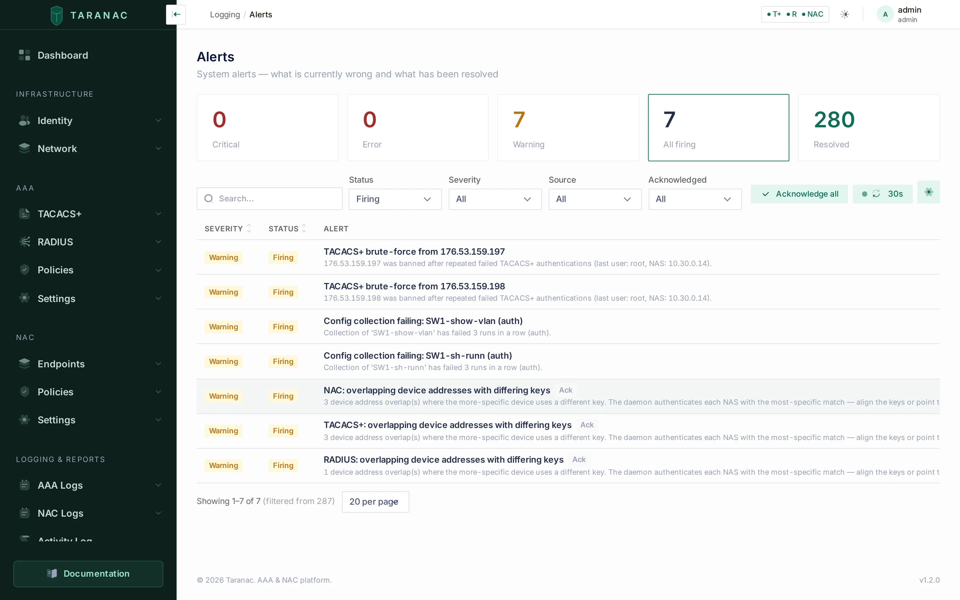Click the NAC Policies shield icon
960x600 pixels.
(x=25, y=392)
